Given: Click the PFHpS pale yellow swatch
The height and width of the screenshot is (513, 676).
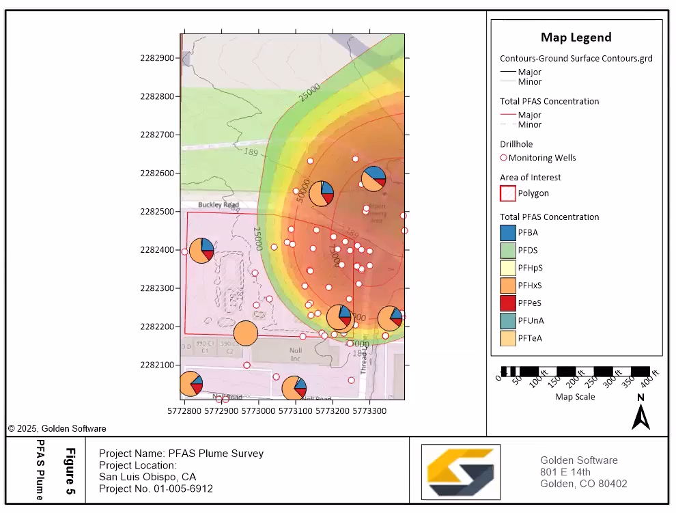Looking at the screenshot, I should click(508, 268).
